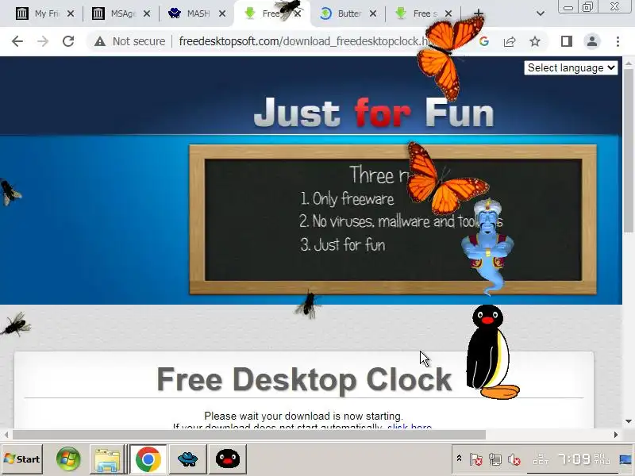Open the Action Center flag tray icon
This screenshot has height=476, width=635.
(x=475, y=459)
